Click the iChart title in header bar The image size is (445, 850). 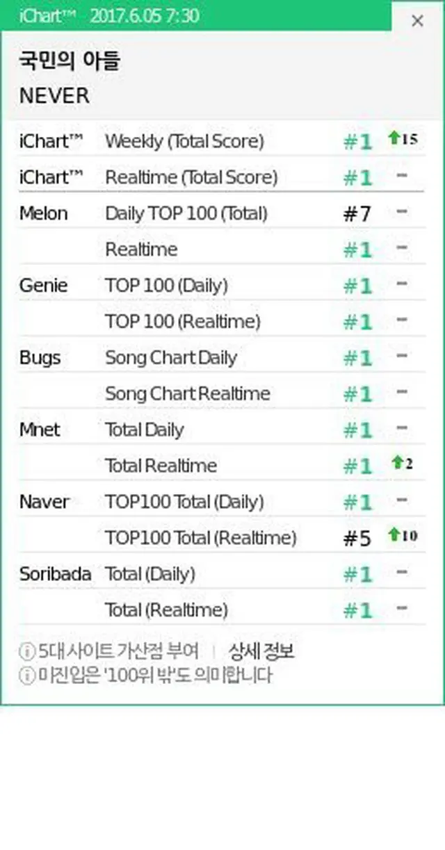(x=38, y=15)
